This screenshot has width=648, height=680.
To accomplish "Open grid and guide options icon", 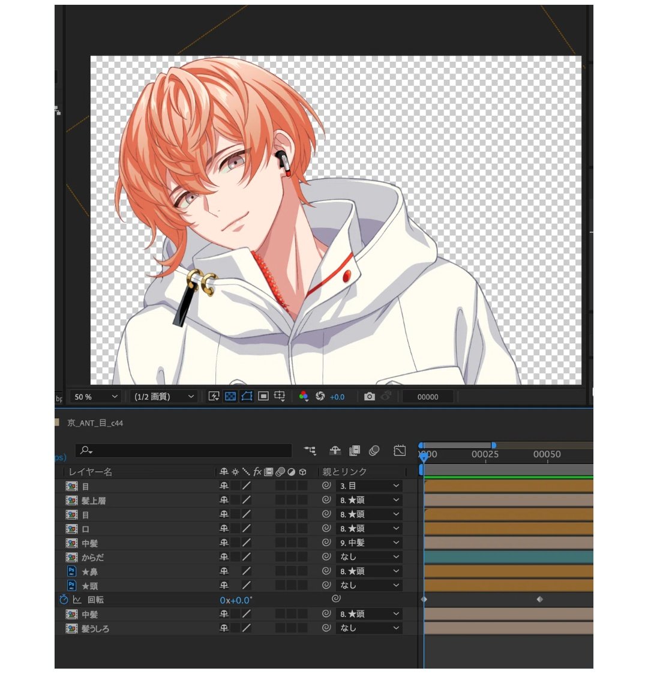I will click(280, 396).
